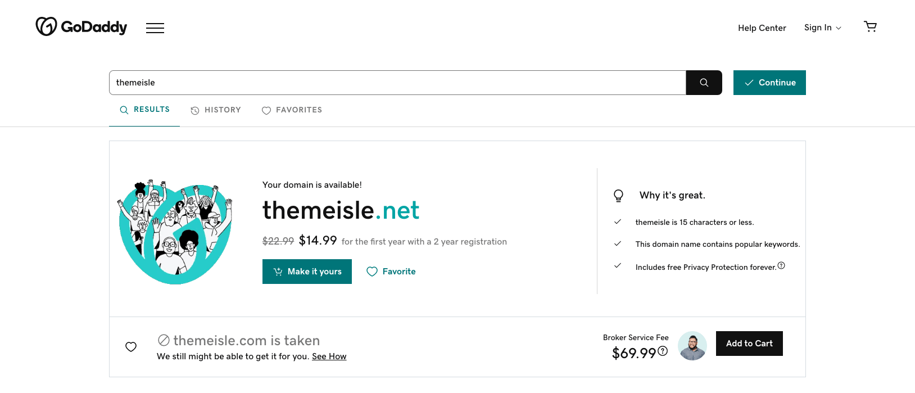Viewport: 915px width, 393px height.
Task: Click the GoDaddy logo
Action: click(81, 26)
